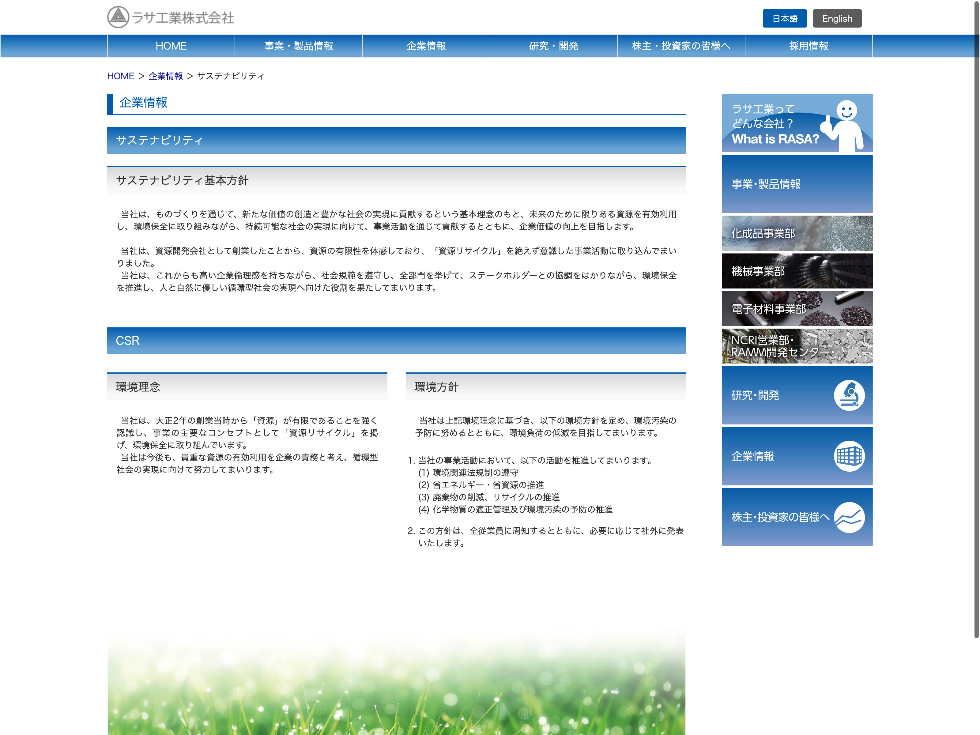Open the 機械事業部 sidebar thumbnail

797,271
